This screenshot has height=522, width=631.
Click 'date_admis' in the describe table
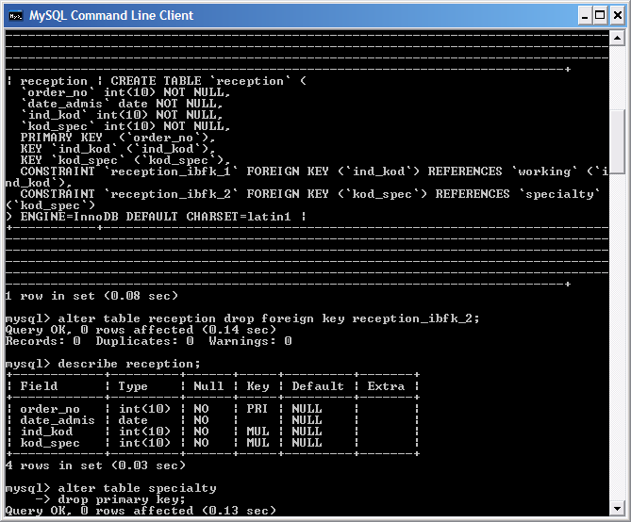(58, 420)
